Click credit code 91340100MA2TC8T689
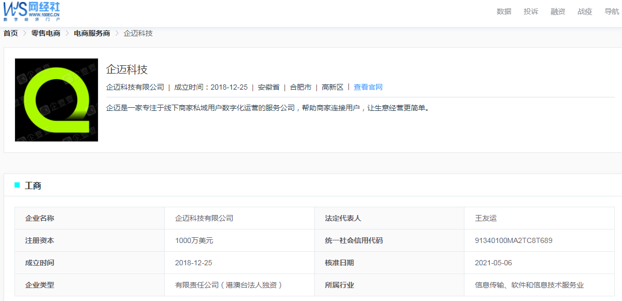The height and width of the screenshot is (301, 622). point(514,240)
